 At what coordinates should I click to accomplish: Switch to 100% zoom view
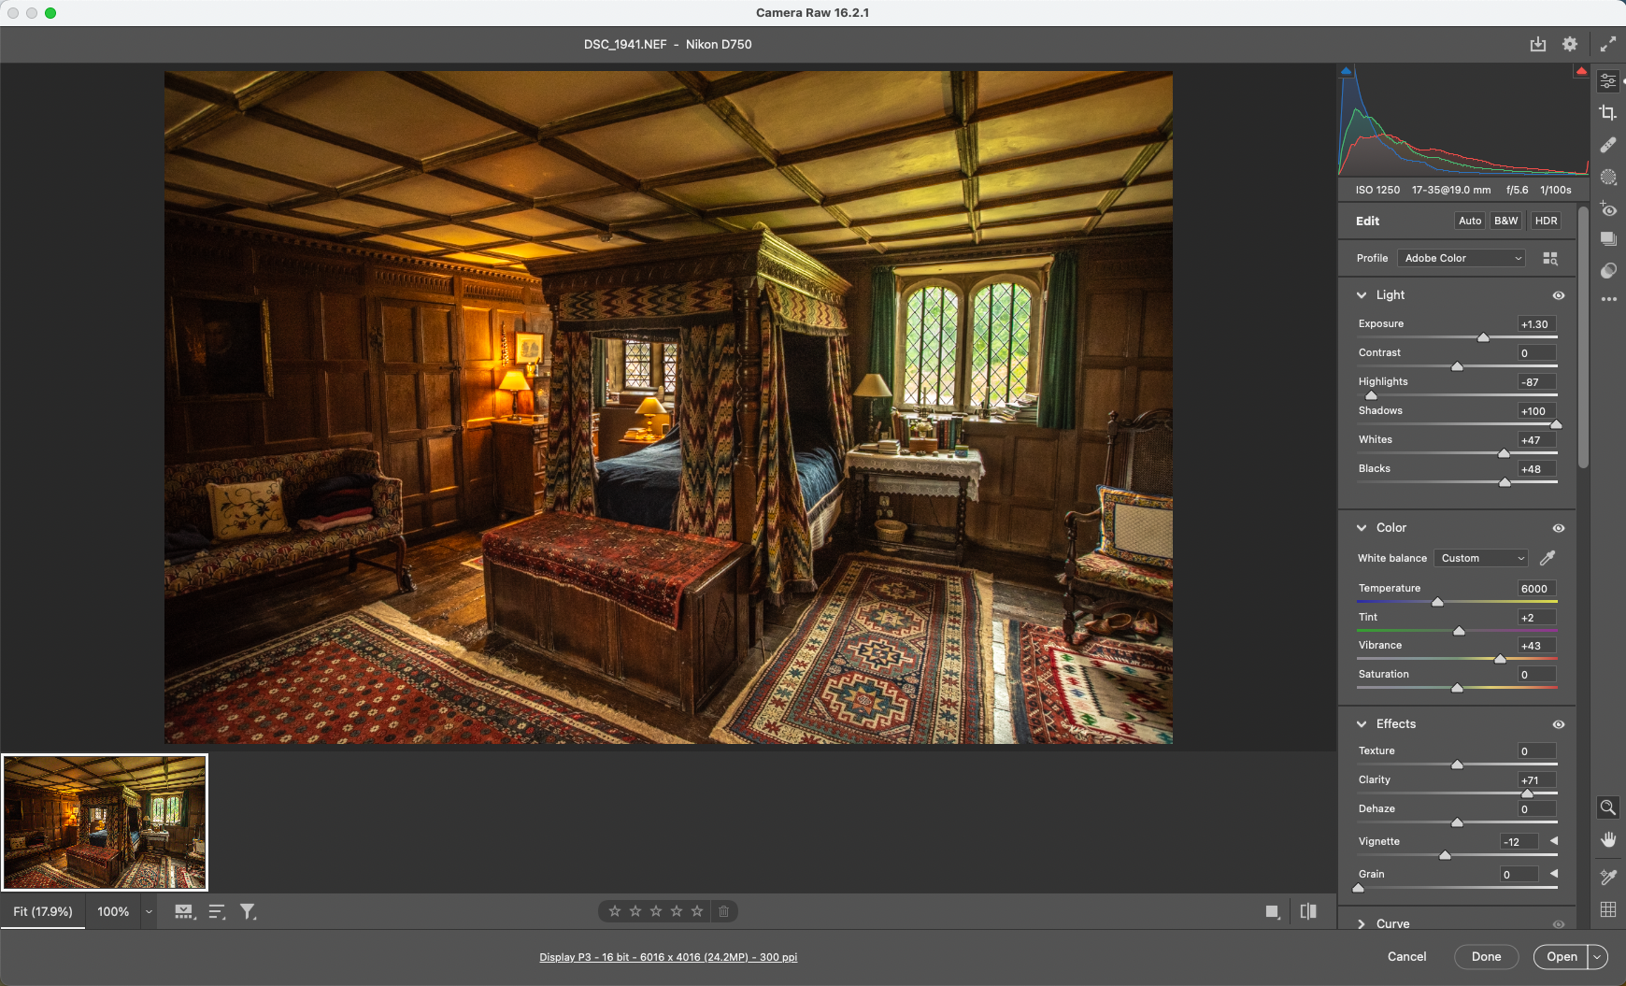pos(113,912)
